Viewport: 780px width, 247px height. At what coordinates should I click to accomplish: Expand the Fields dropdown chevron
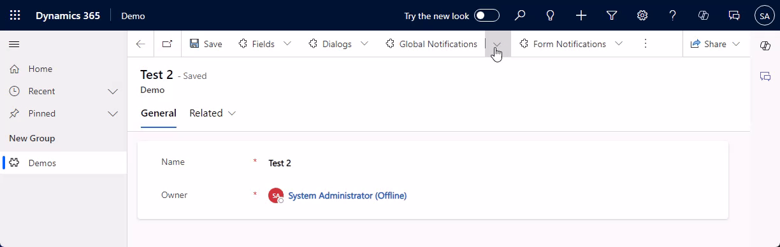[x=287, y=44]
